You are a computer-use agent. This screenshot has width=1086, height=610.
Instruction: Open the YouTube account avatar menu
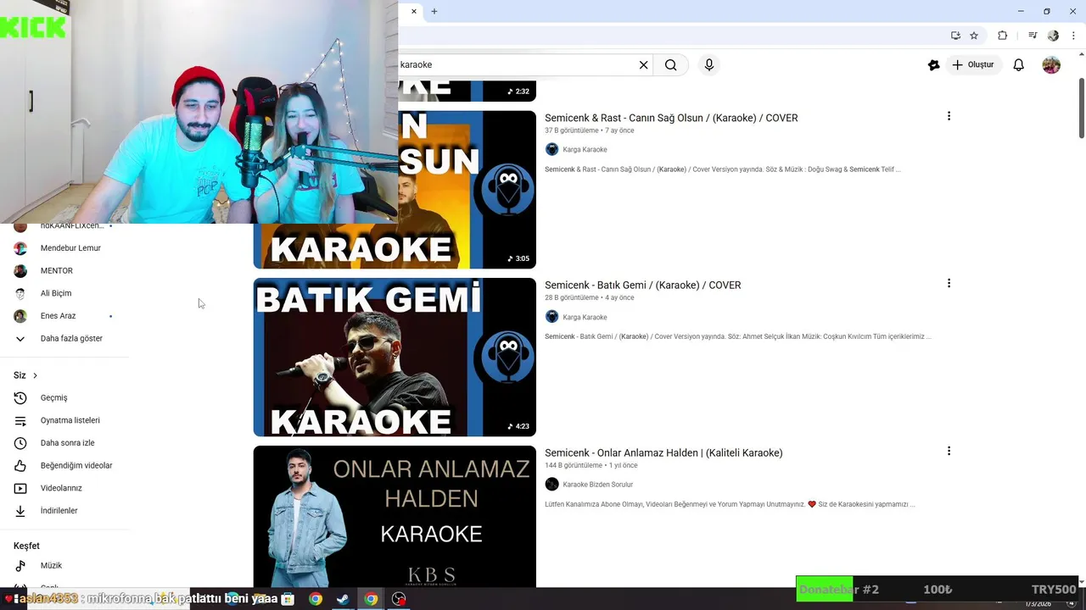coord(1051,64)
